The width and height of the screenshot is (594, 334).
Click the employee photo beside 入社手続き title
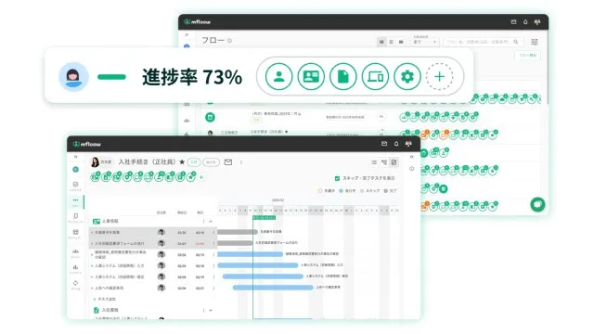tap(95, 162)
